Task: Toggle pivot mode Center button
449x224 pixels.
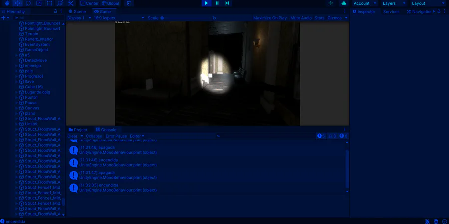Action: (89, 3)
